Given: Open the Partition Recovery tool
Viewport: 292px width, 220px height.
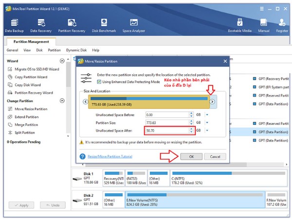Looking at the screenshot, I should click(73, 25).
